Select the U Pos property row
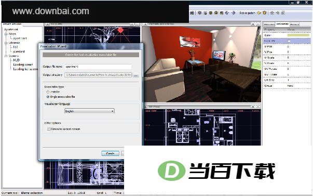This screenshot has height=196, width=313. (287, 46)
